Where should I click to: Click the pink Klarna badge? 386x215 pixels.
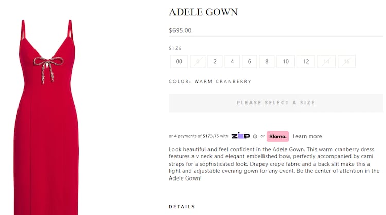click(x=277, y=136)
